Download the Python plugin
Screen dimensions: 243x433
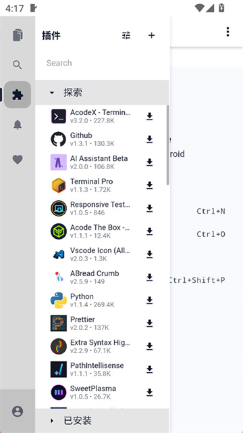[149, 300]
